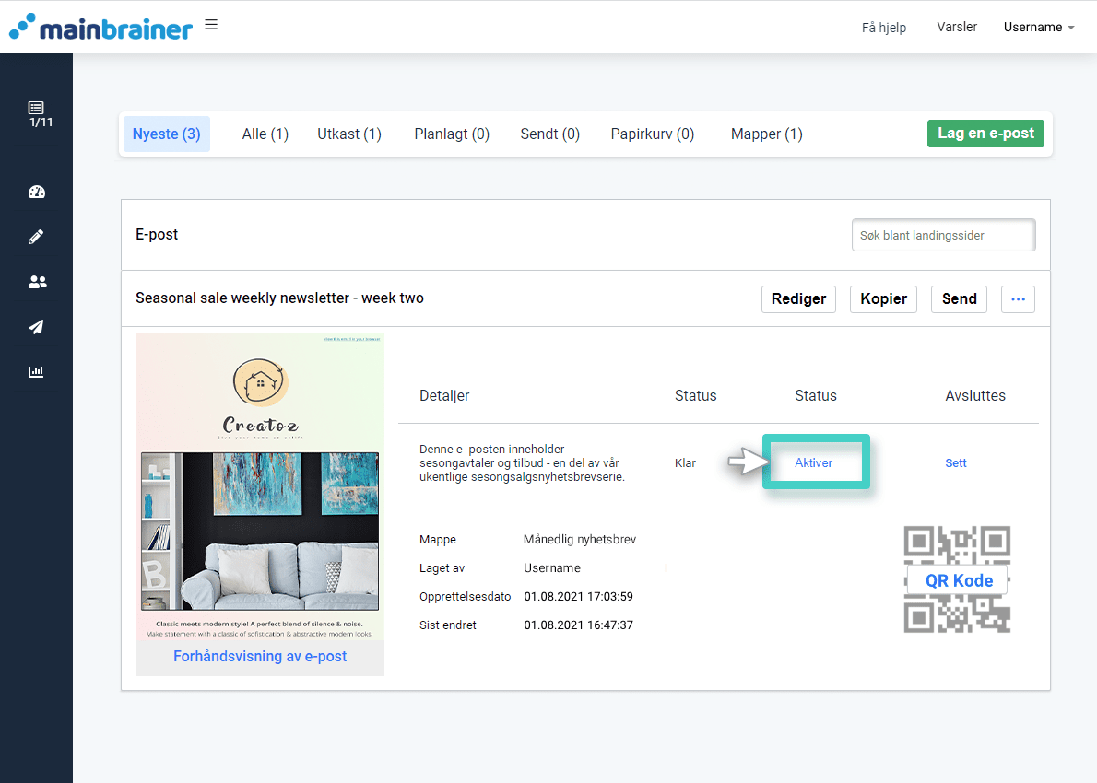
Task: Create a new email with Lag en e-post
Action: [985, 133]
